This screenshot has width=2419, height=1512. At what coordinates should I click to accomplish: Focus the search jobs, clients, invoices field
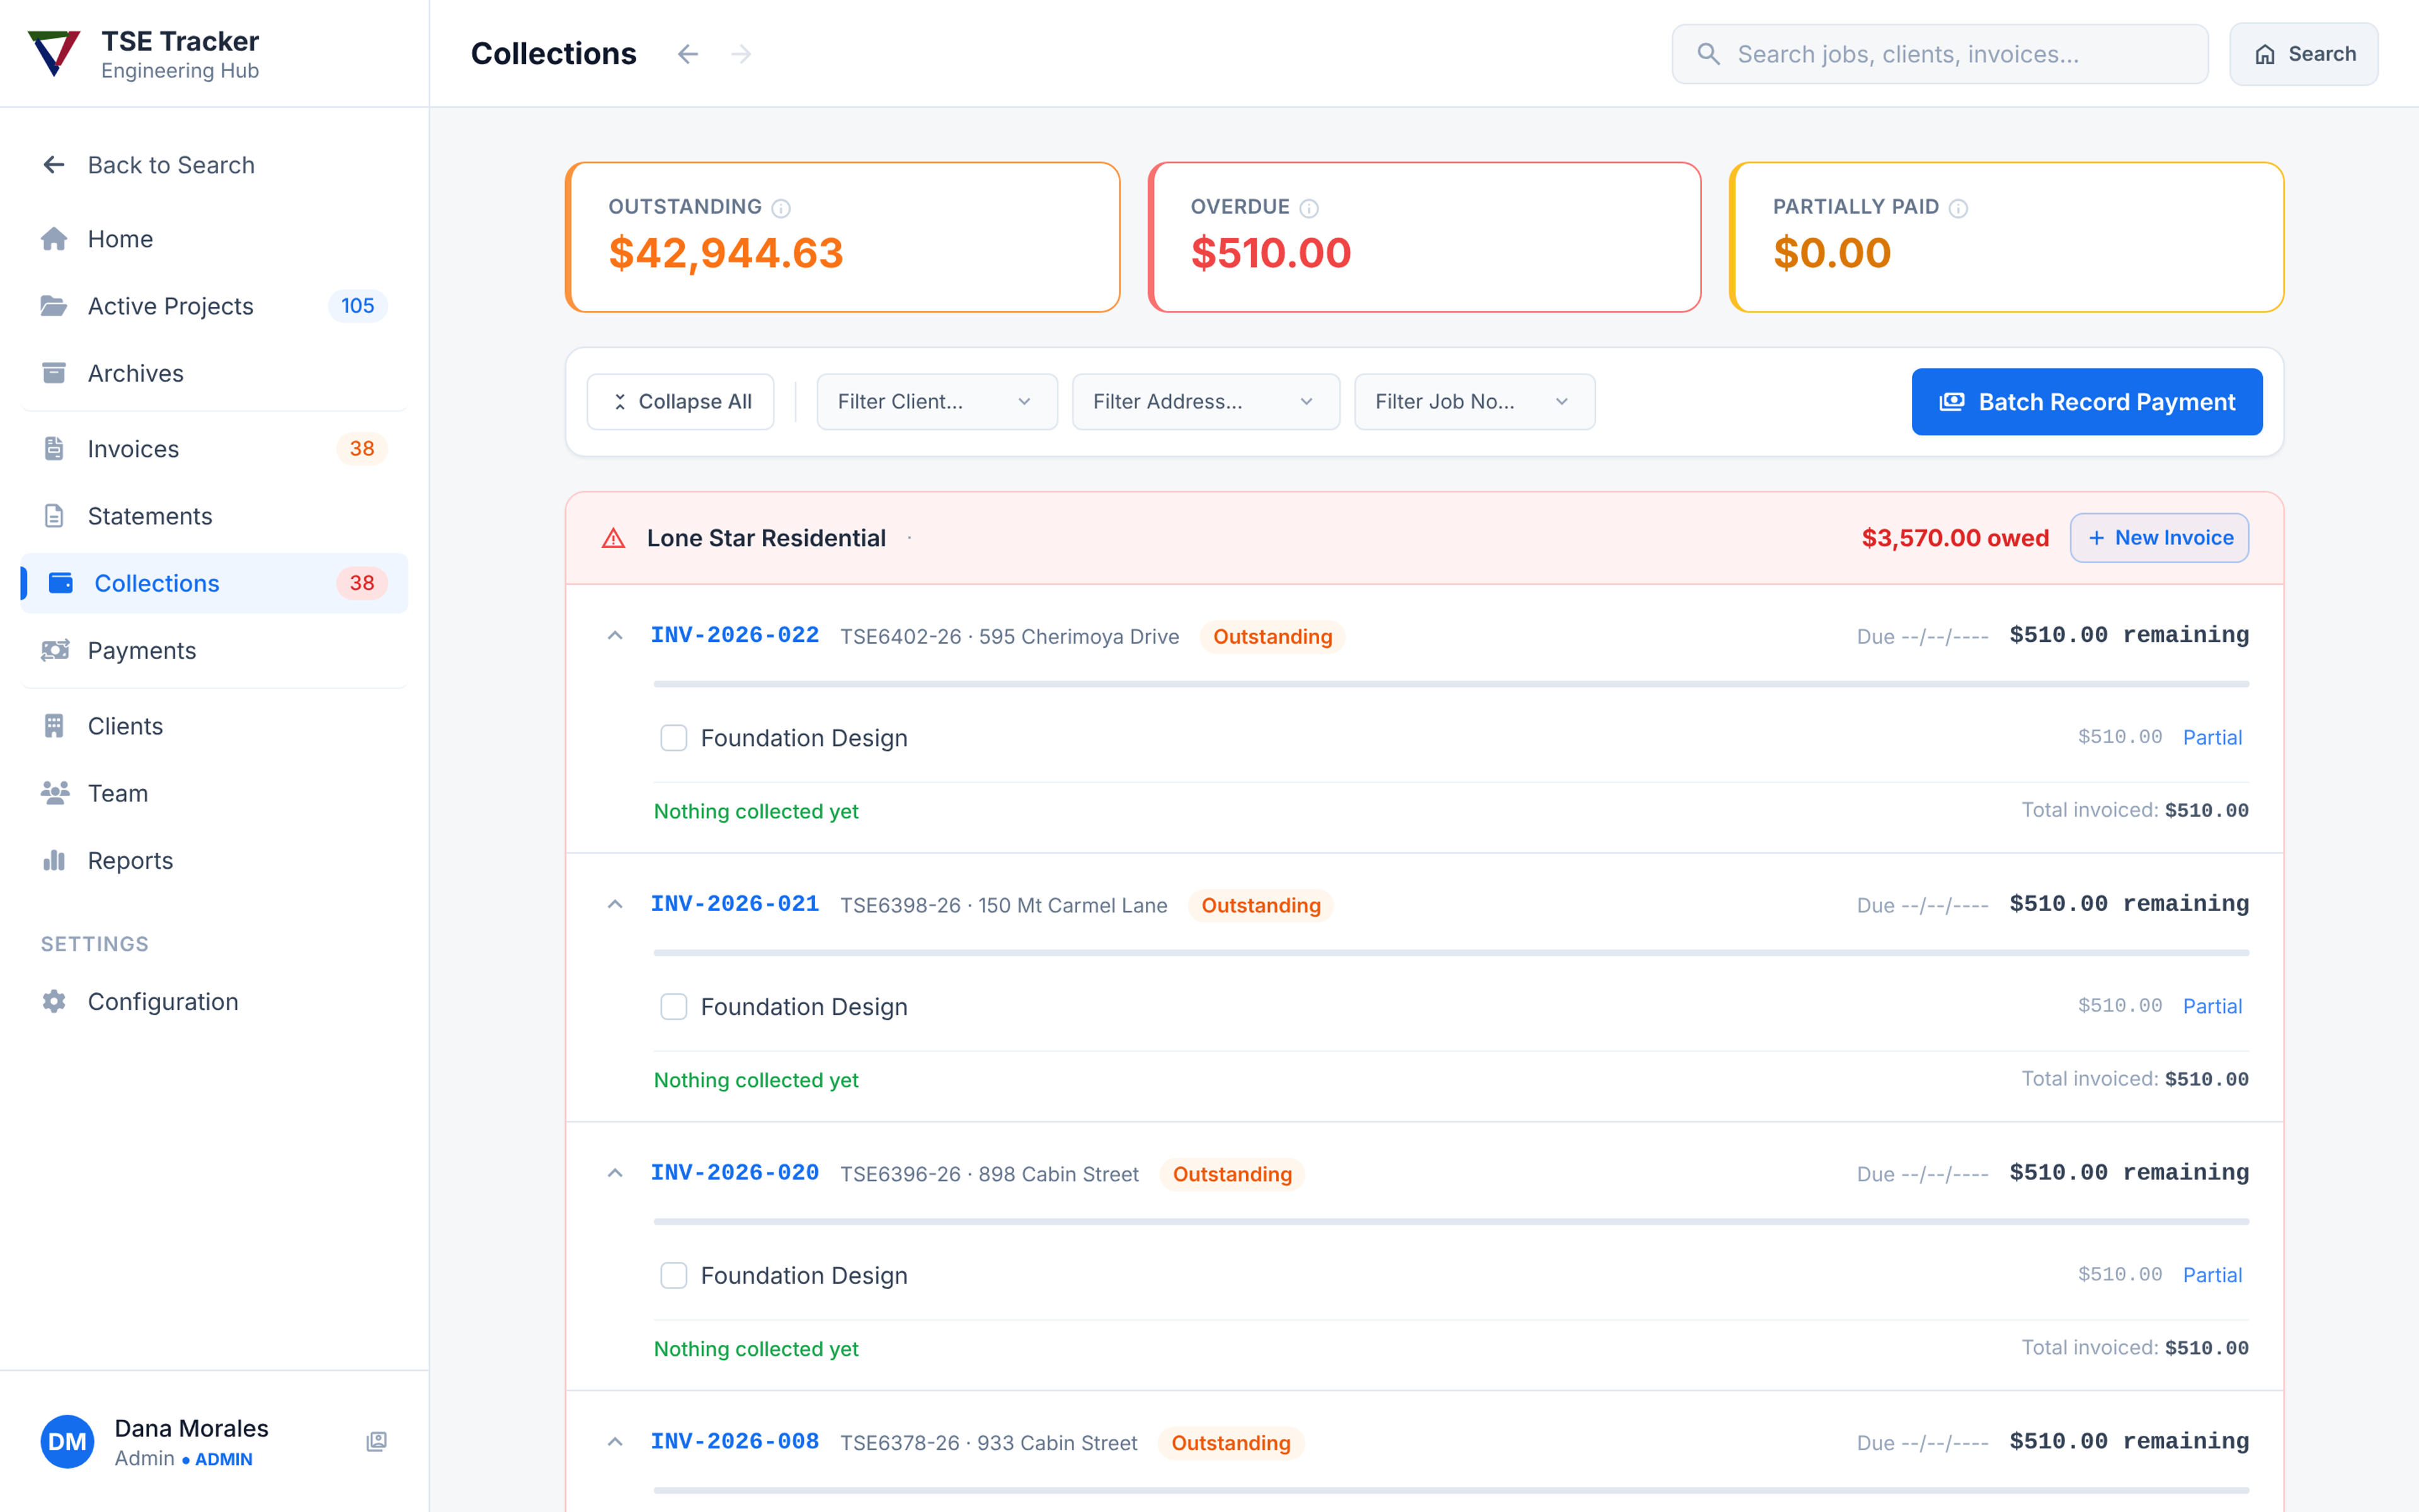tap(1940, 54)
